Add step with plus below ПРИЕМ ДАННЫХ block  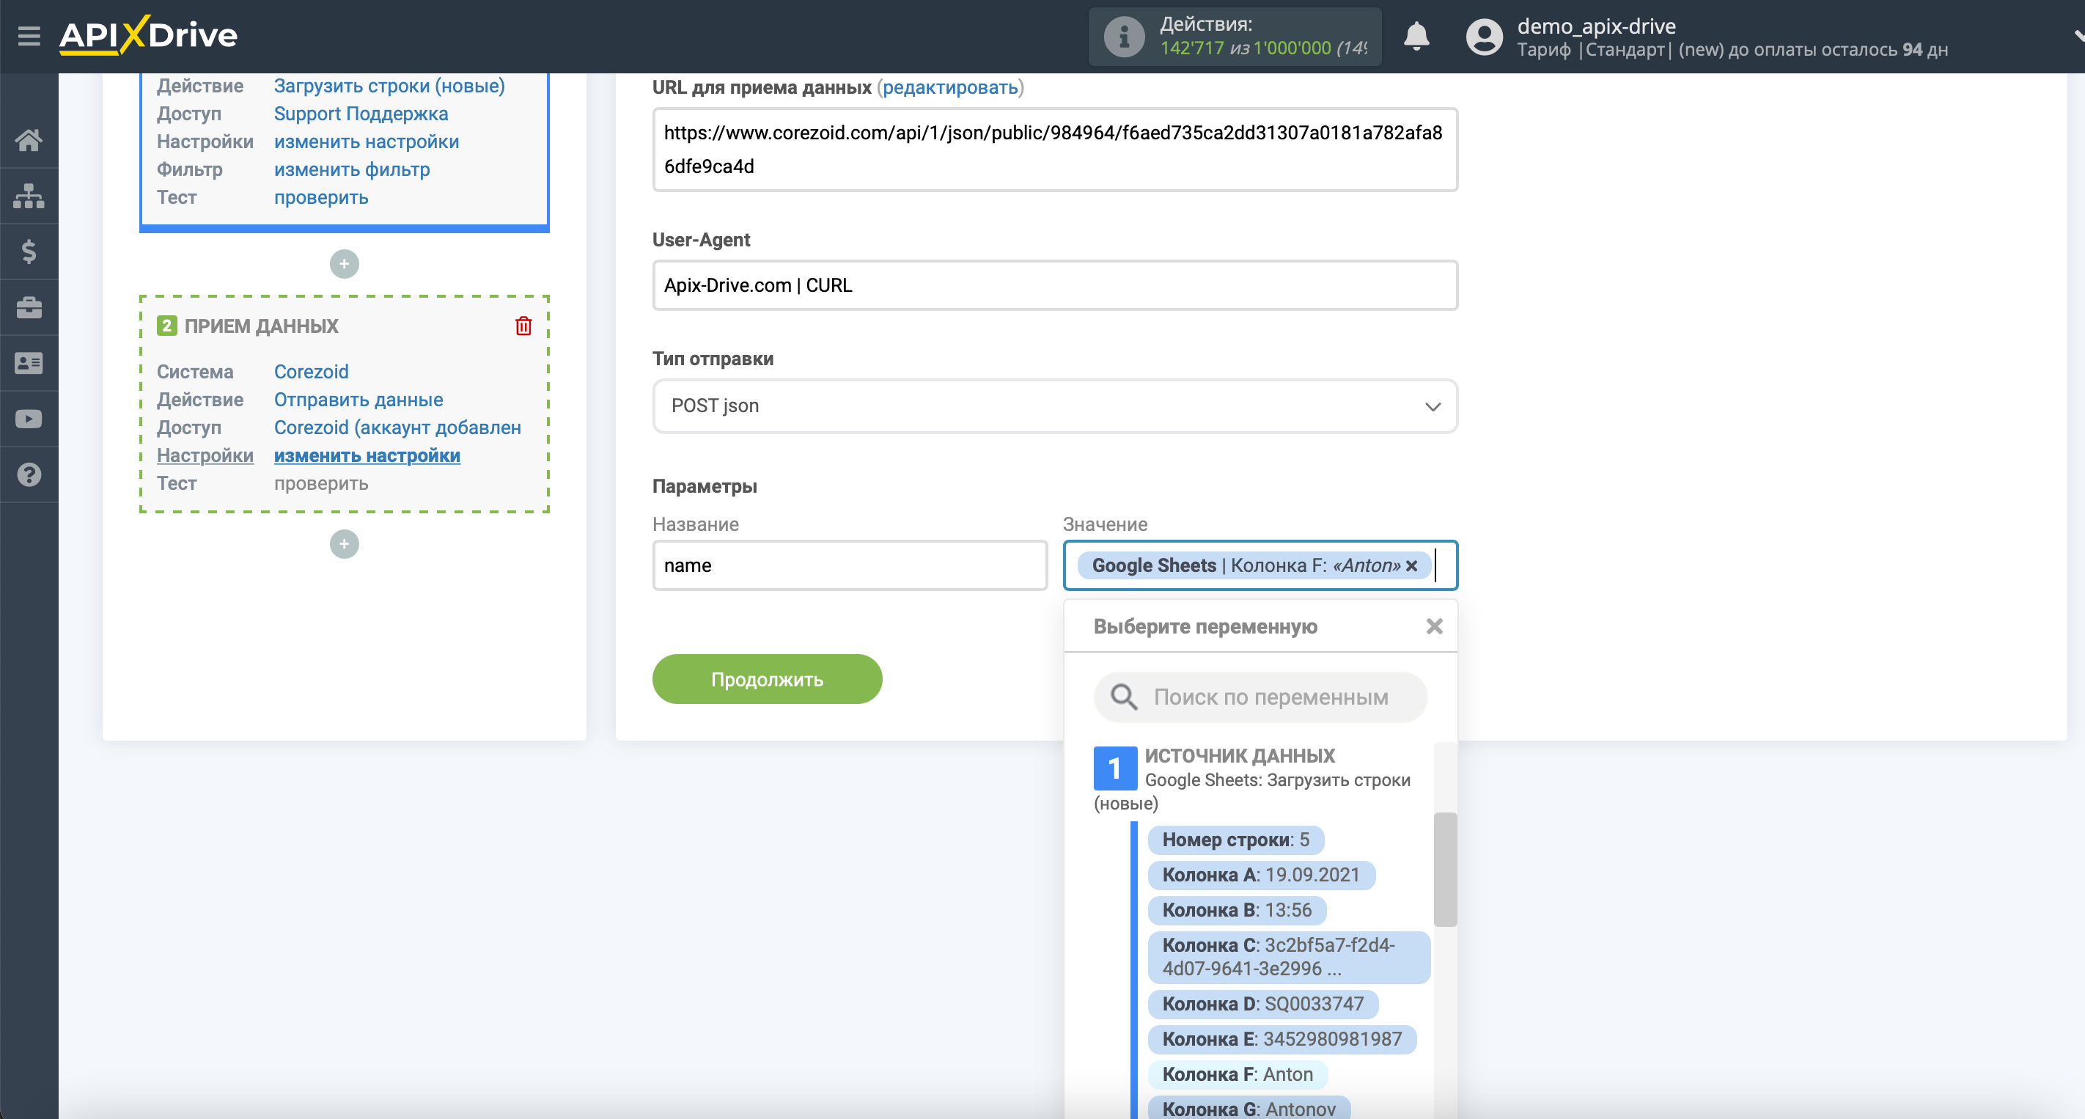[344, 544]
